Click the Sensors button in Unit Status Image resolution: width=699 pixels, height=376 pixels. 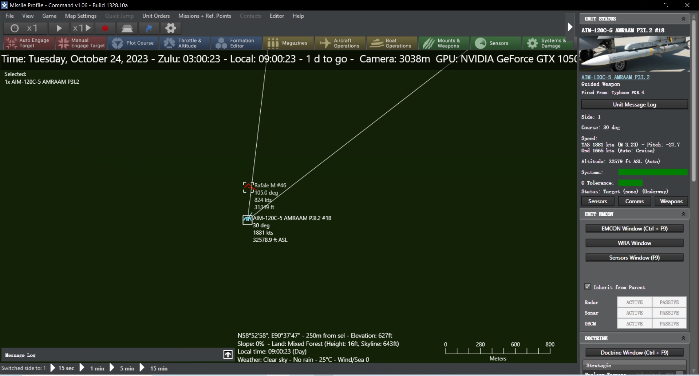click(598, 201)
